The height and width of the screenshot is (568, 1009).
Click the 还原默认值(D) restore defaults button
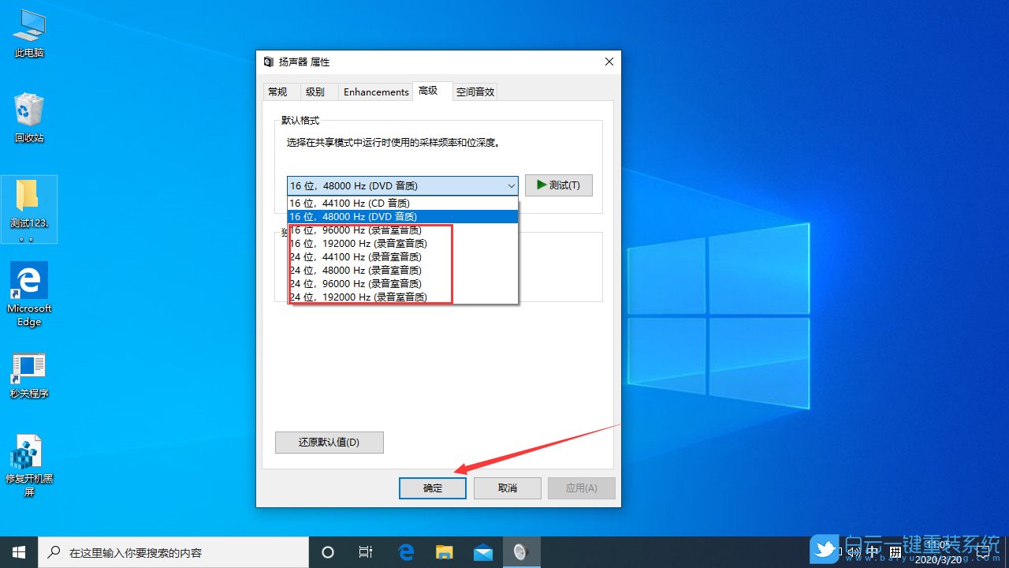(329, 442)
